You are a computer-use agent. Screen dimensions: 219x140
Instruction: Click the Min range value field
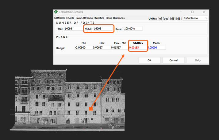click(x=83, y=47)
